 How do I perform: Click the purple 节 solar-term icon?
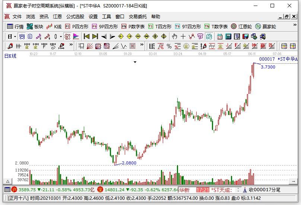click(x=200, y=36)
